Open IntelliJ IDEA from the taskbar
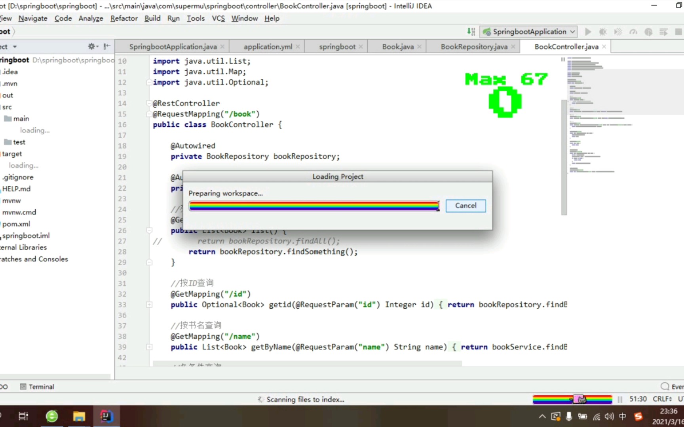684x427 pixels. [x=106, y=416]
